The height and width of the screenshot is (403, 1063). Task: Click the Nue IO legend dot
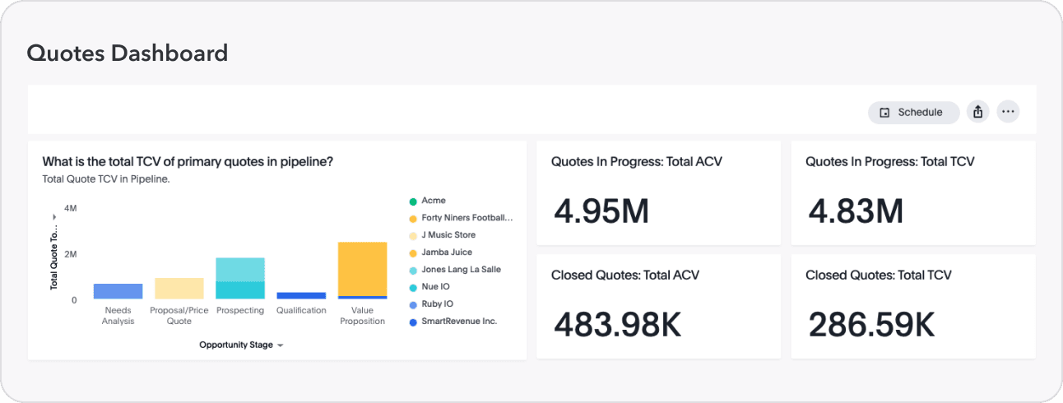click(x=412, y=287)
